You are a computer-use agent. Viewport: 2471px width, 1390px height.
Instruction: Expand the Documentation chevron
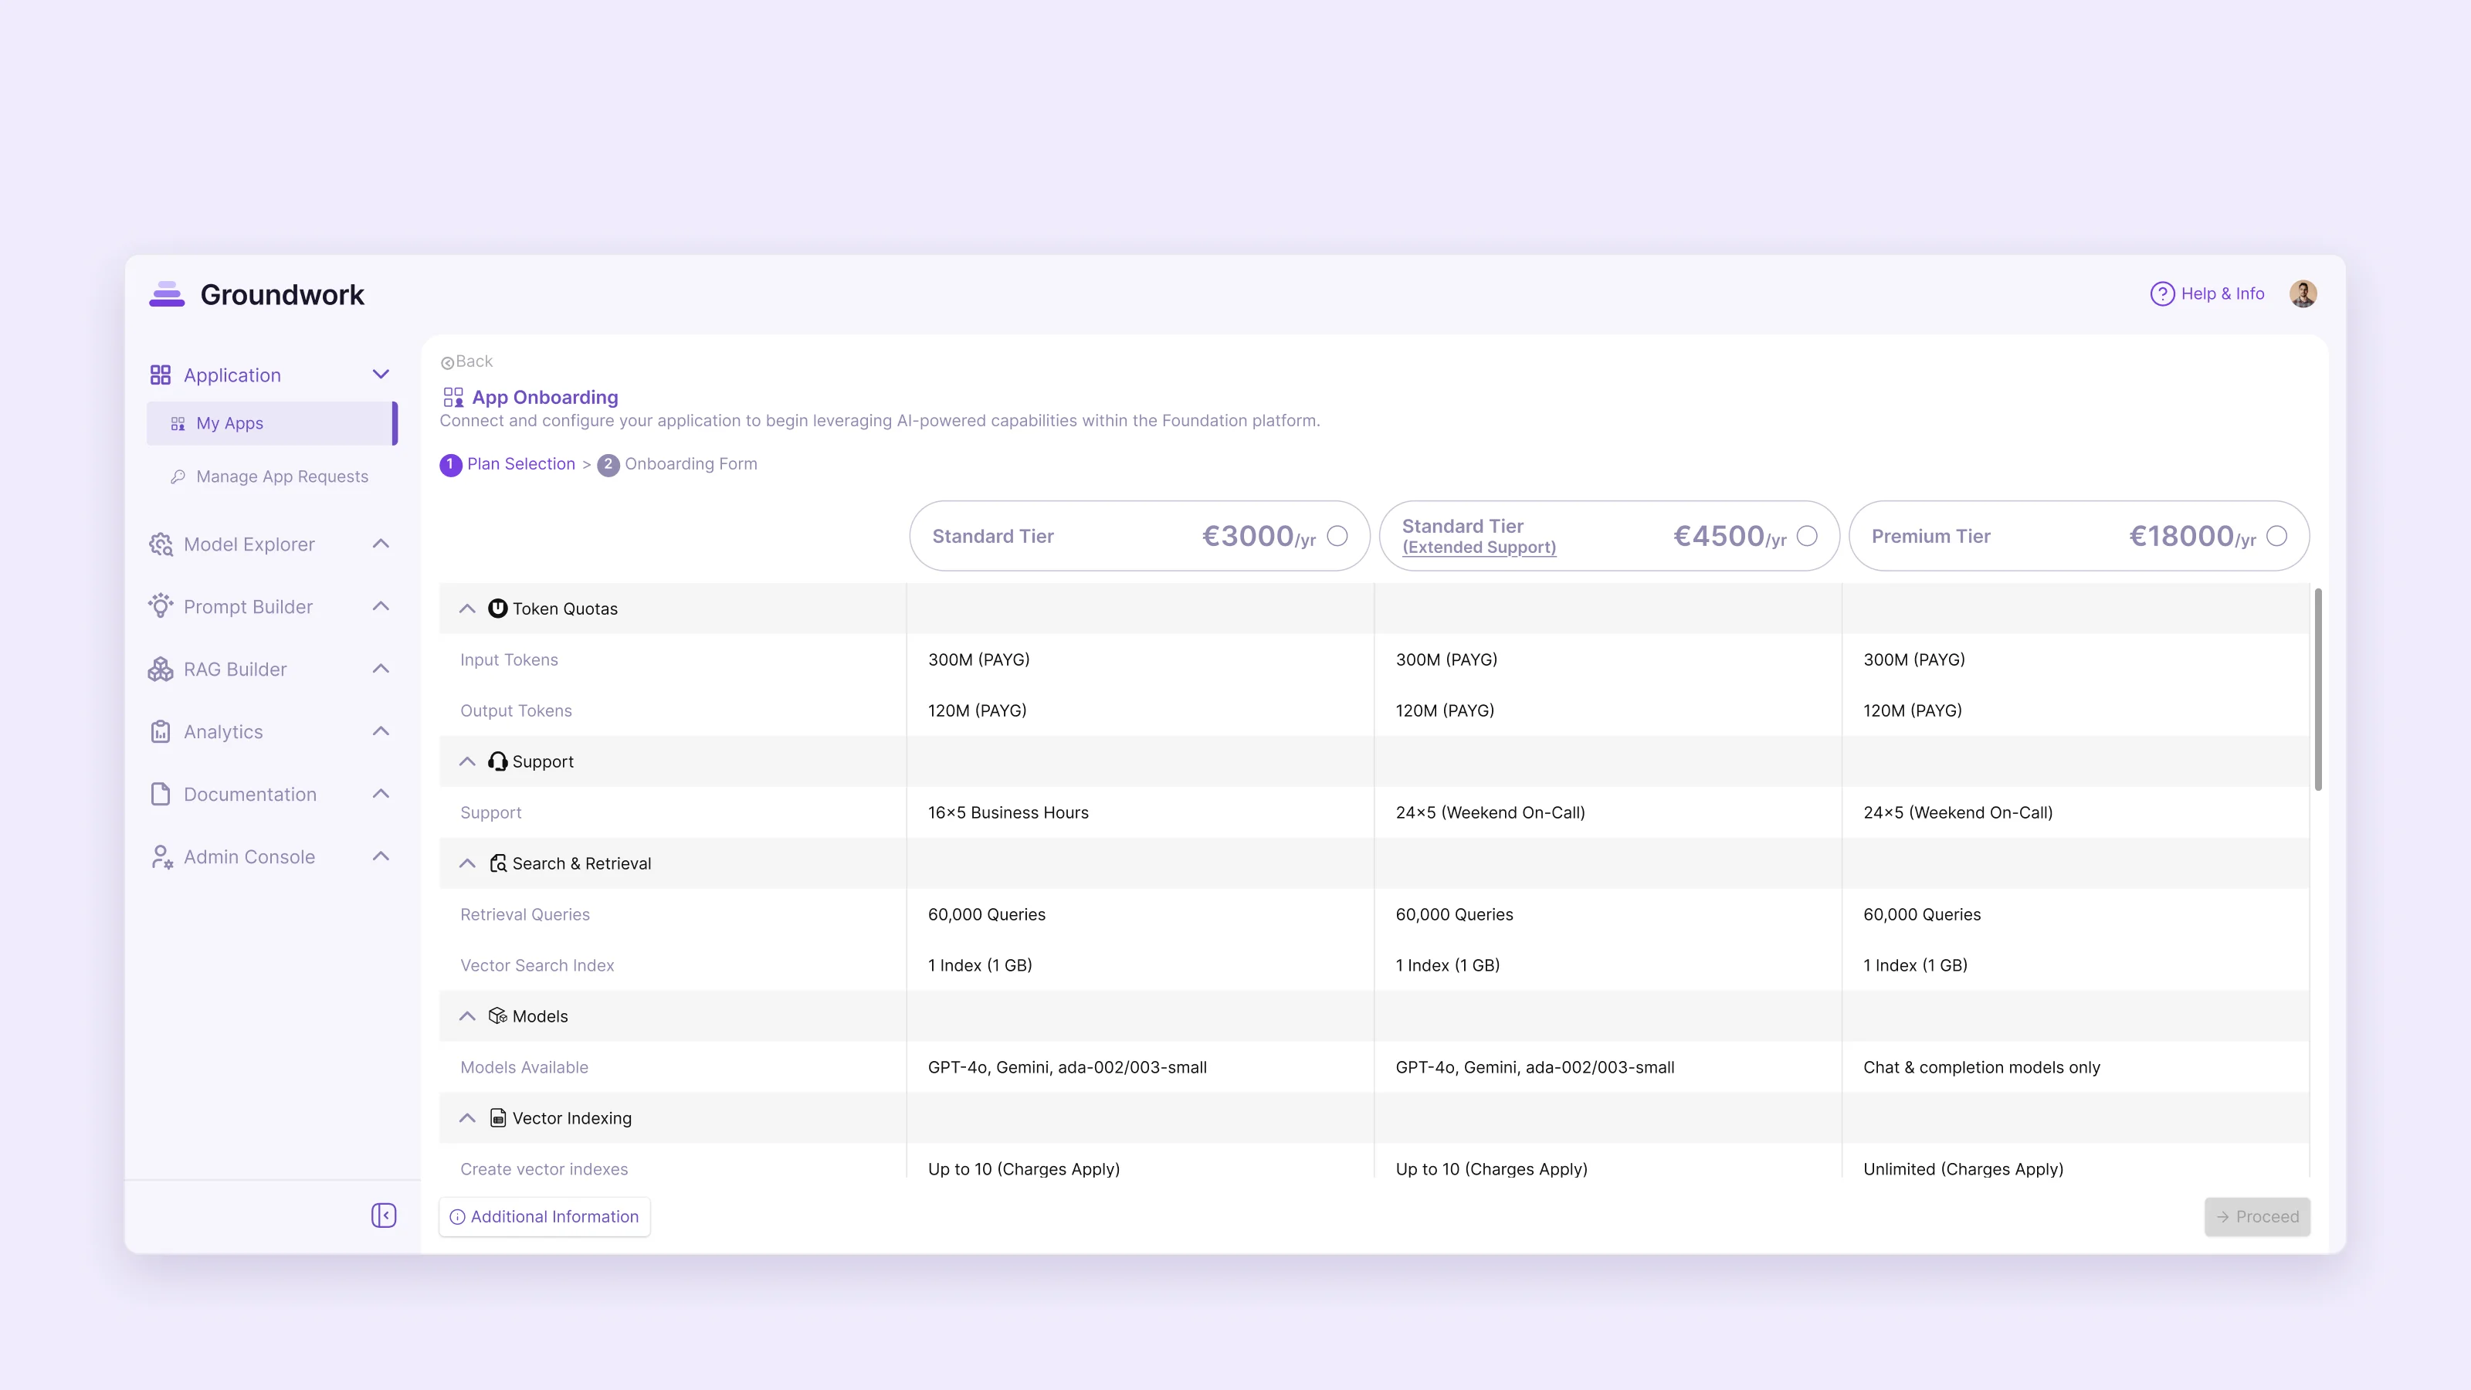[381, 793]
